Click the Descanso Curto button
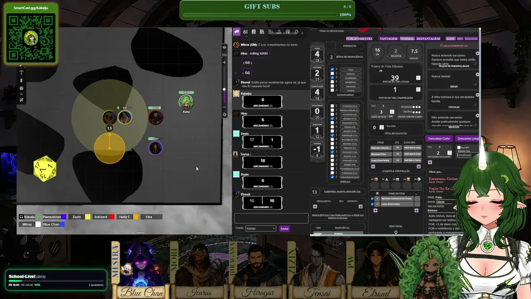Viewport: 531px width, 299px height. coord(439,138)
